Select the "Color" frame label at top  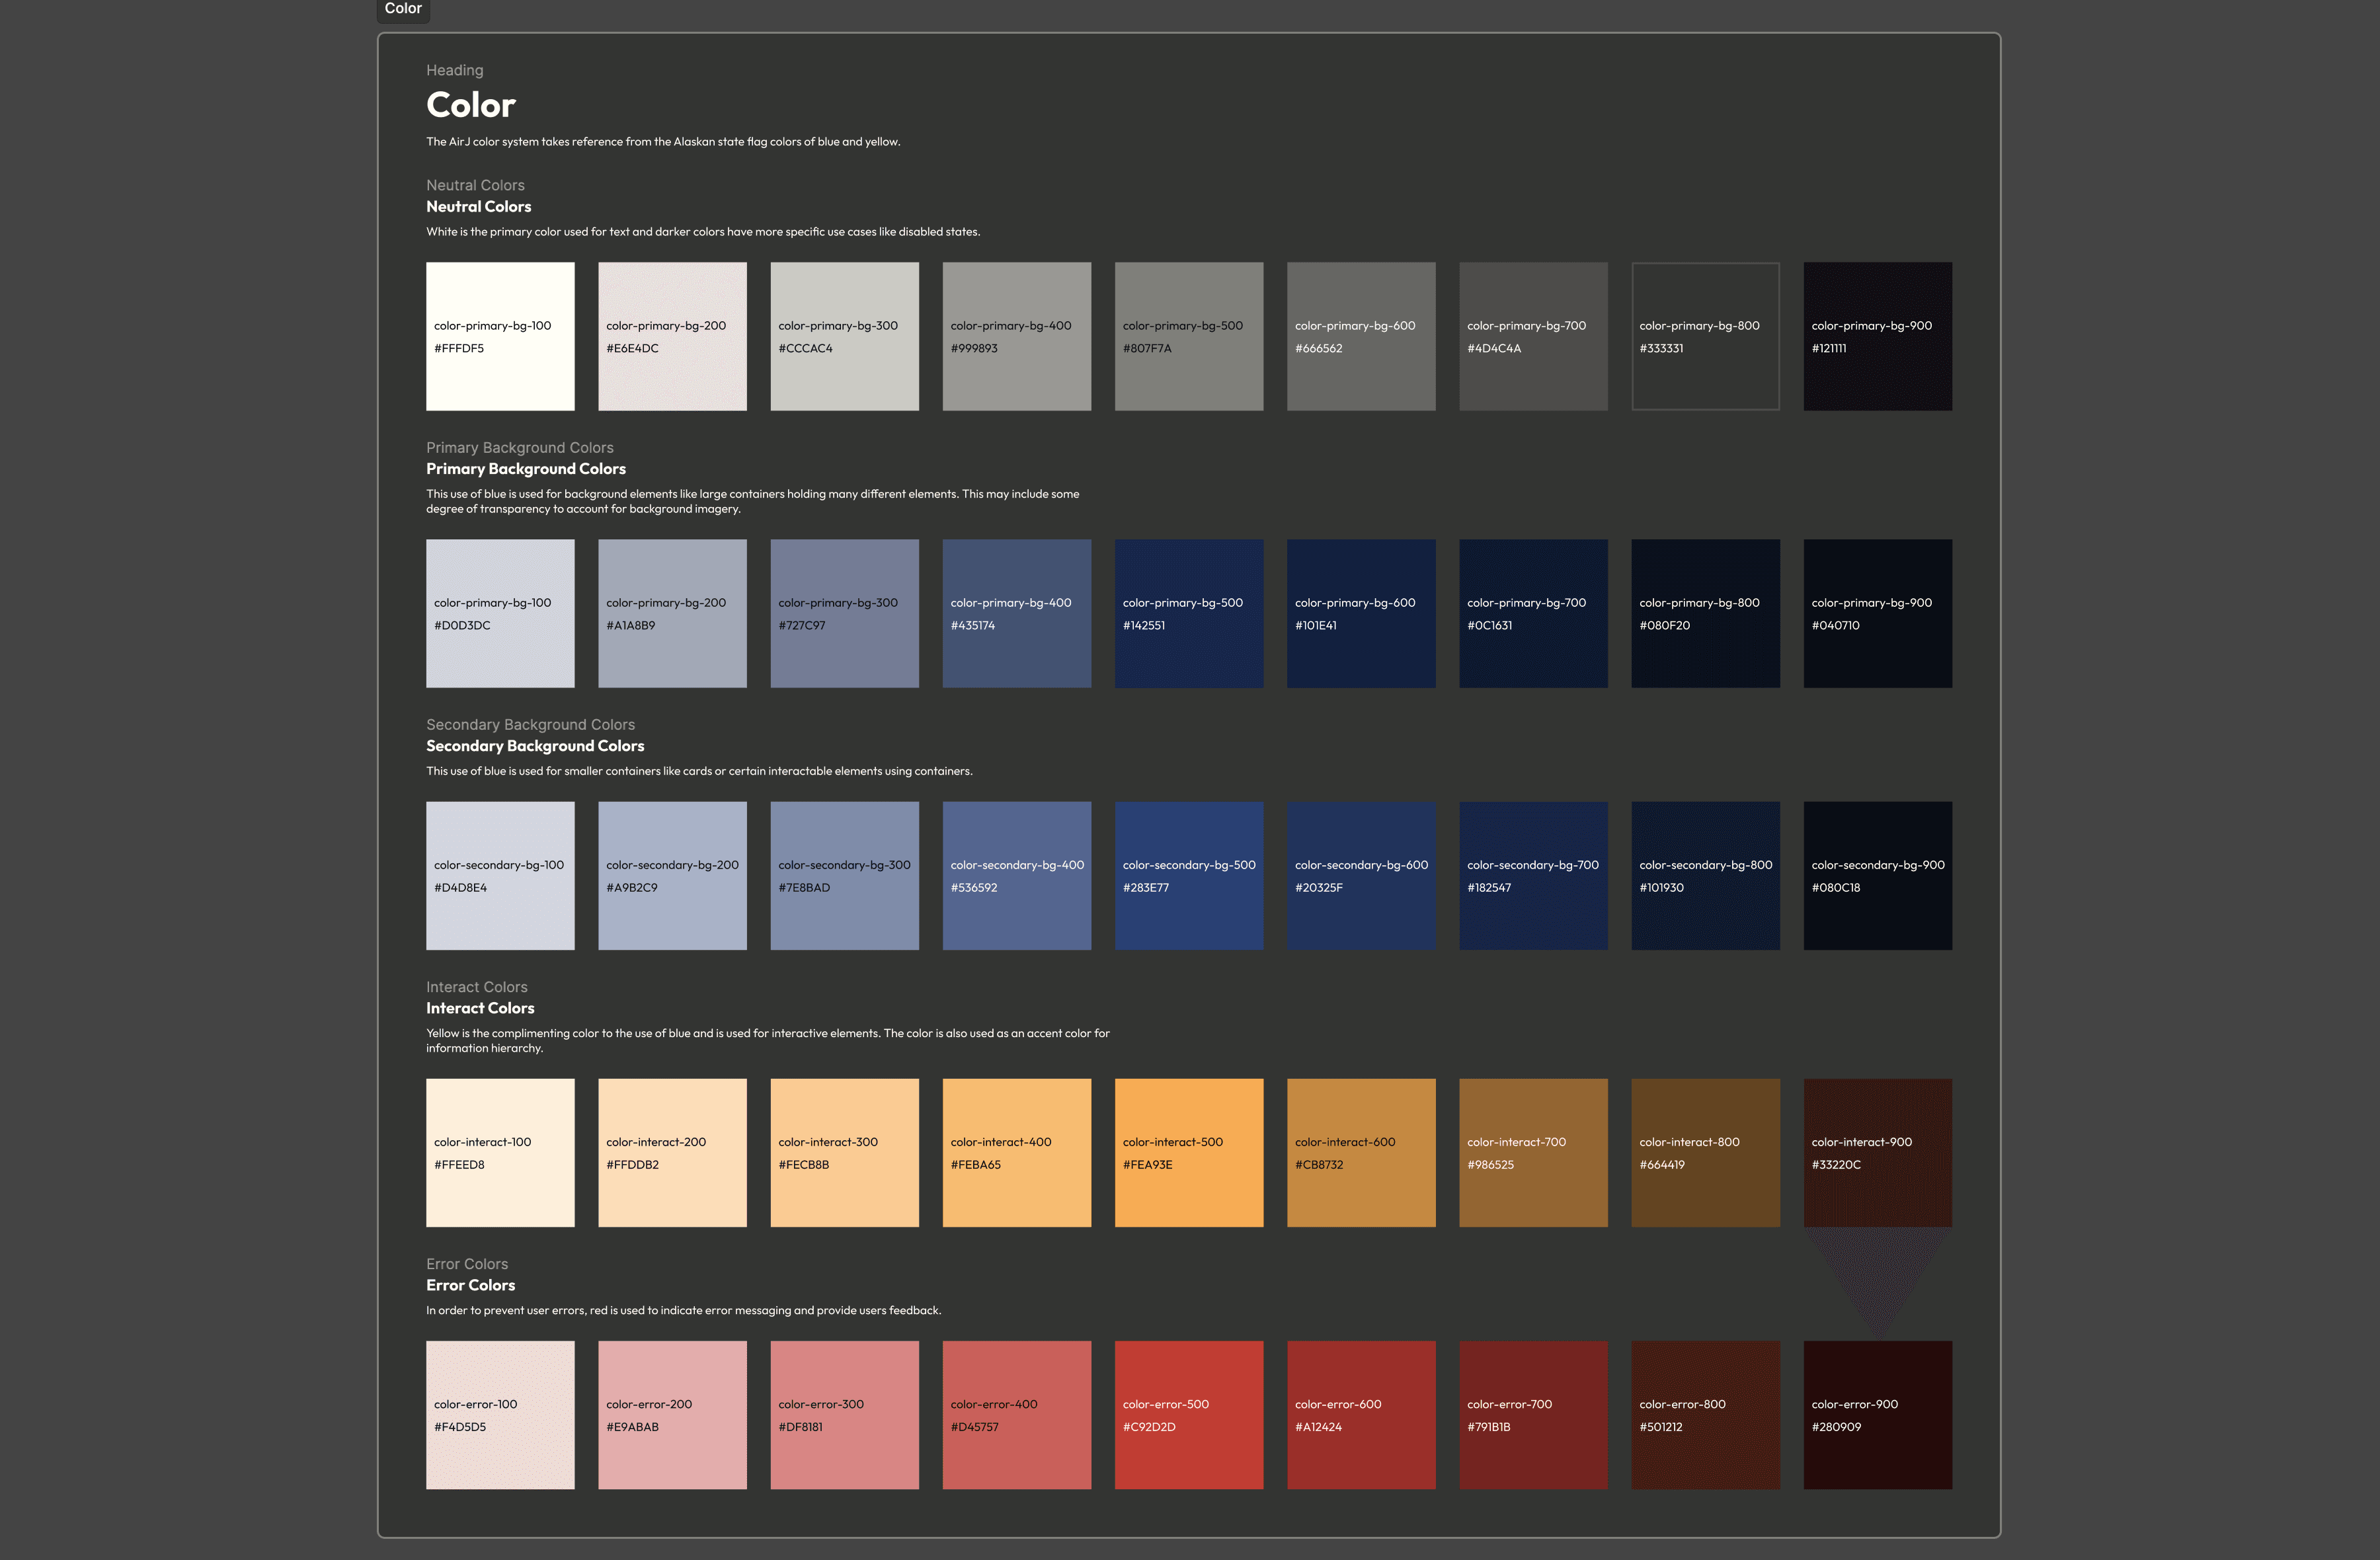click(403, 9)
